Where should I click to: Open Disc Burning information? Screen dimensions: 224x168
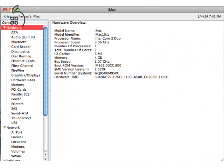click(x=21, y=56)
